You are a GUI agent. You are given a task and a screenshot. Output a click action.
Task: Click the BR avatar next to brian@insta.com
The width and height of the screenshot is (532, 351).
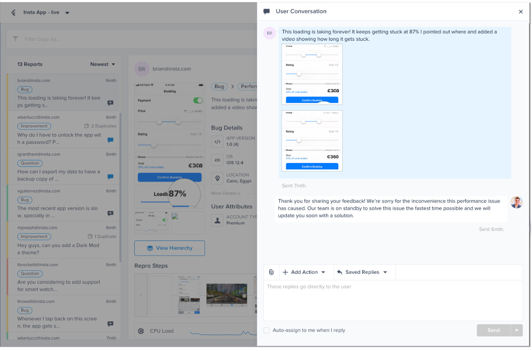tap(142, 69)
